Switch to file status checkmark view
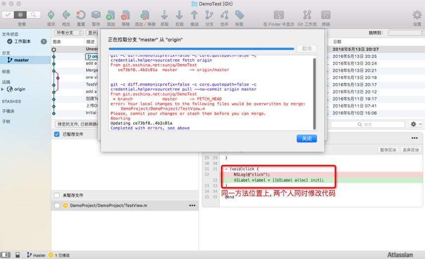 [x=8, y=15]
